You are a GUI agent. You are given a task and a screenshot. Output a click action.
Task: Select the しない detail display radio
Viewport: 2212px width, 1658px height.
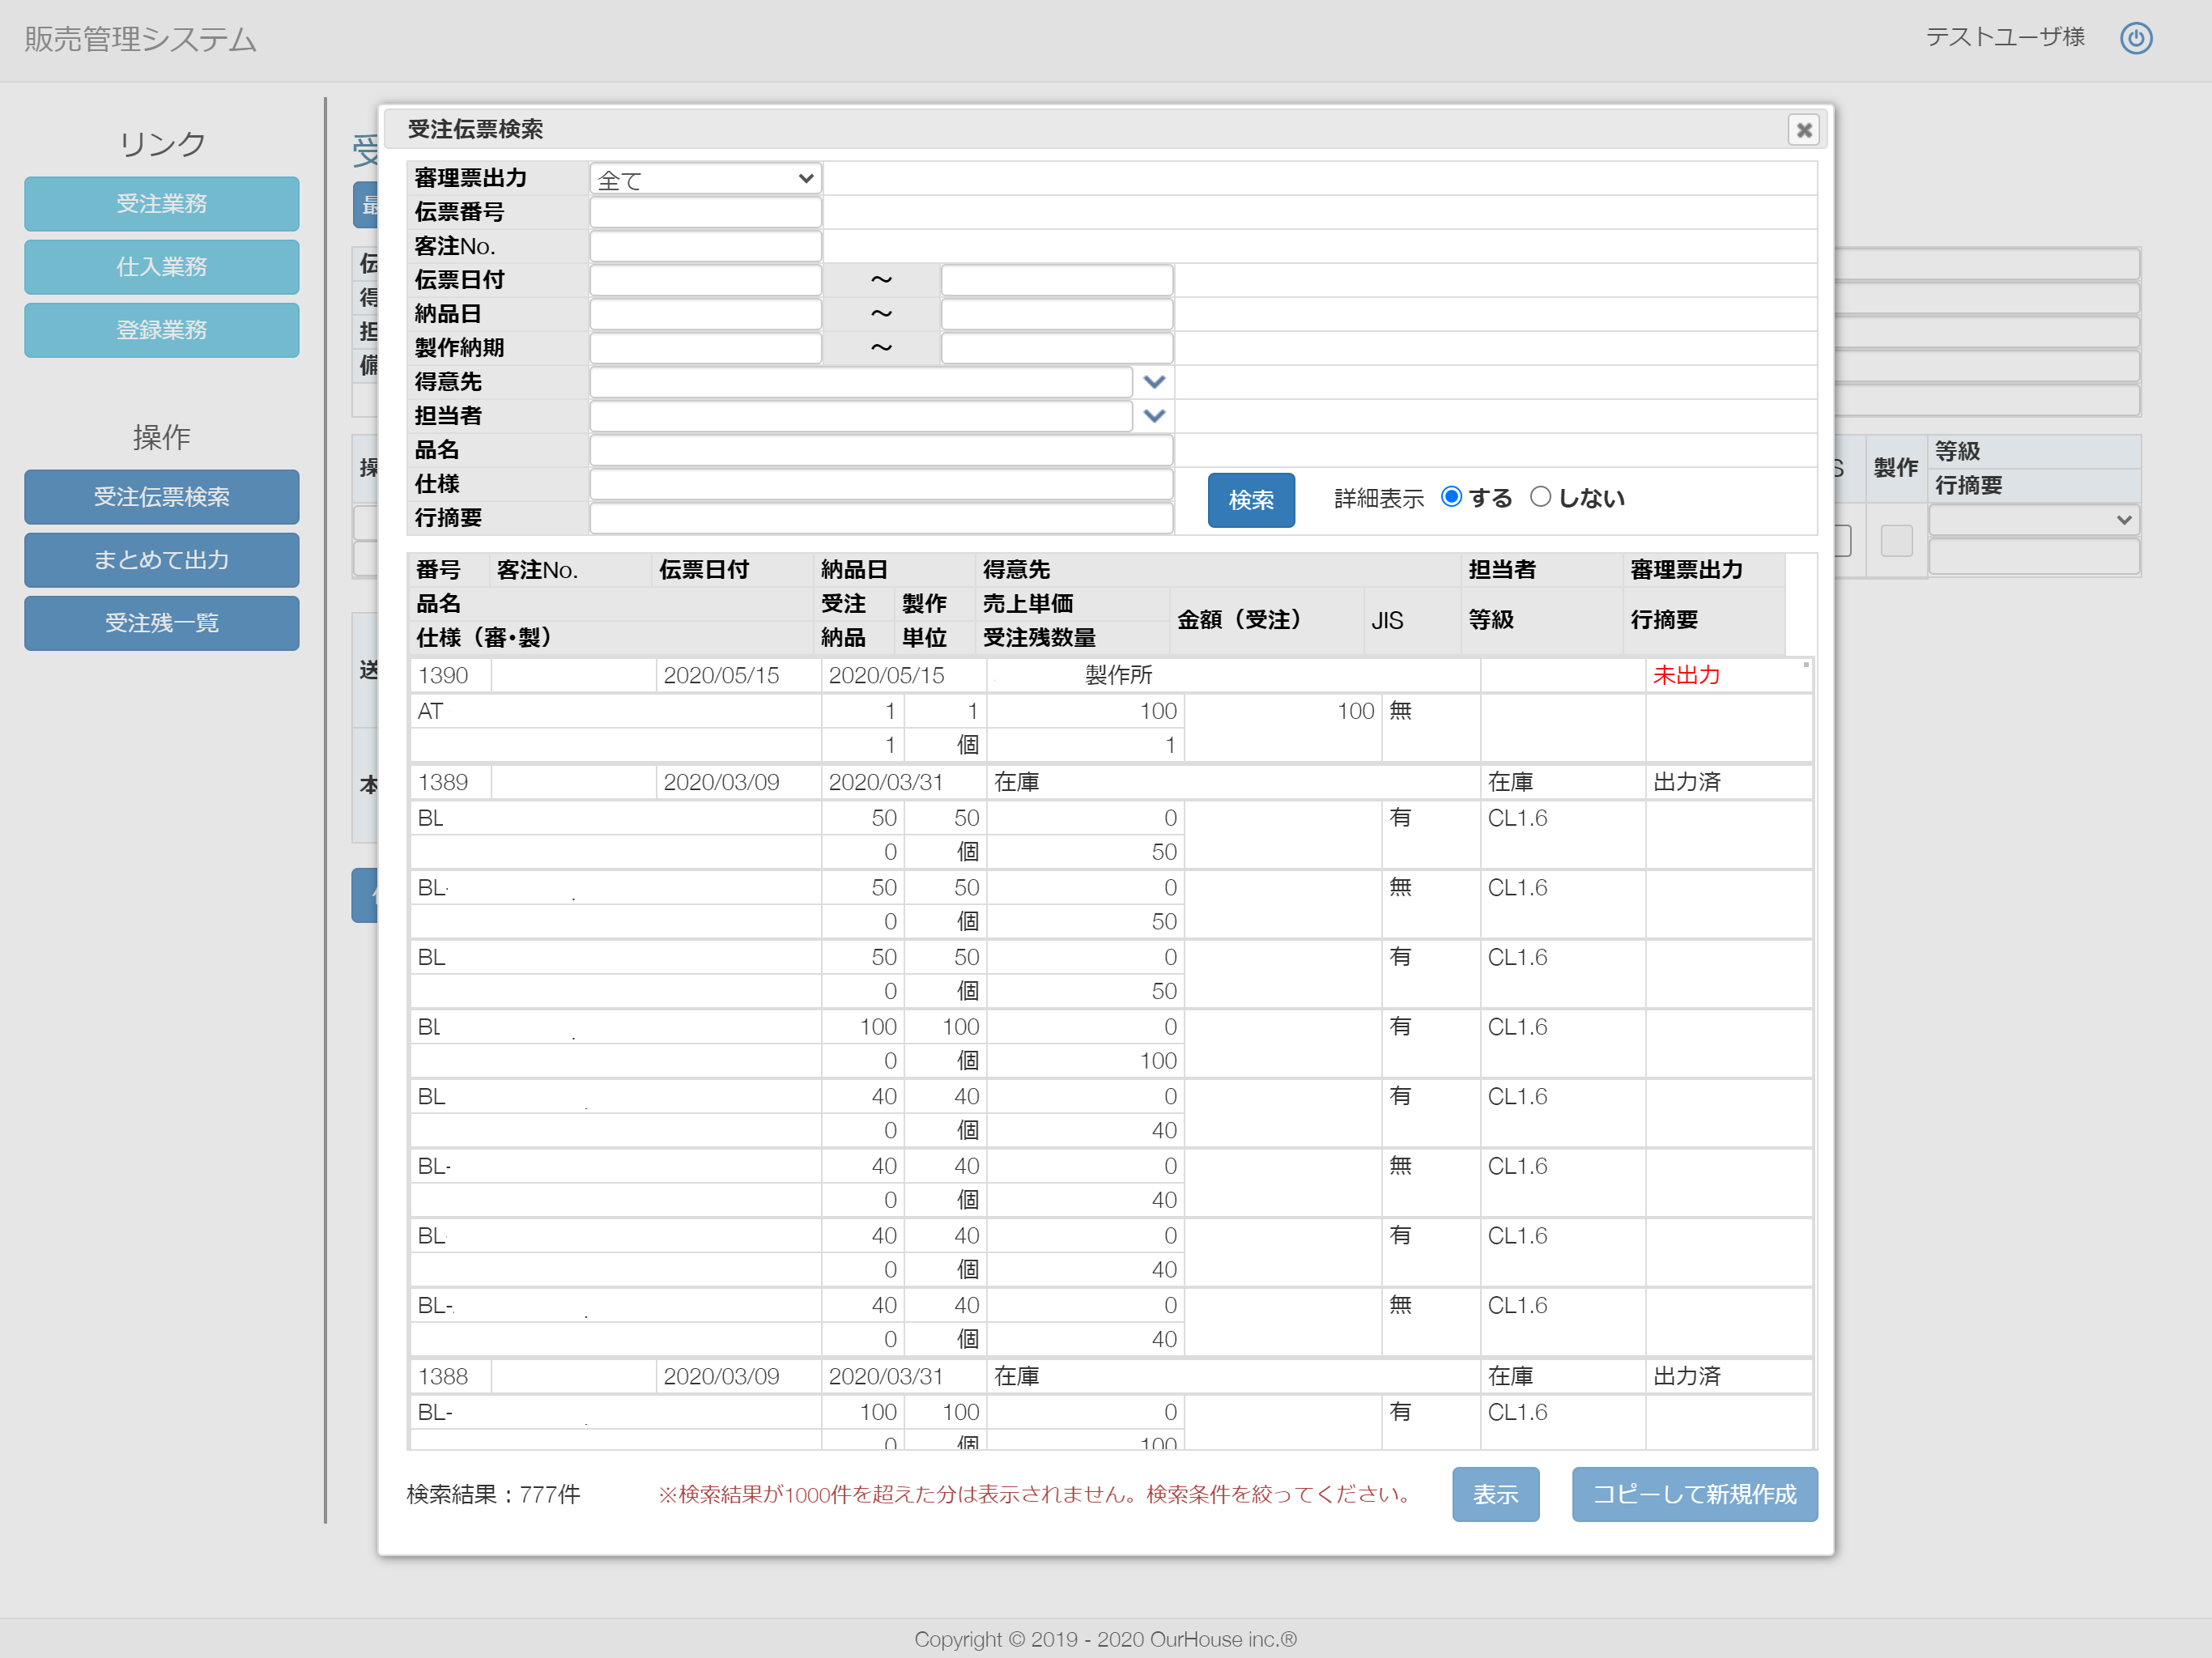pyautogui.click(x=1540, y=497)
